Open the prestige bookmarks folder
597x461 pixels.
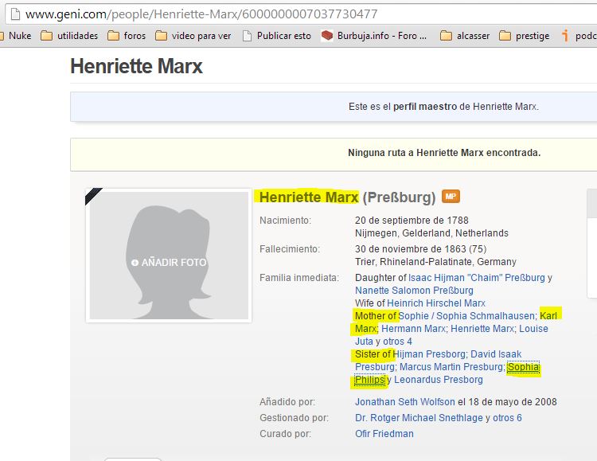(525, 36)
